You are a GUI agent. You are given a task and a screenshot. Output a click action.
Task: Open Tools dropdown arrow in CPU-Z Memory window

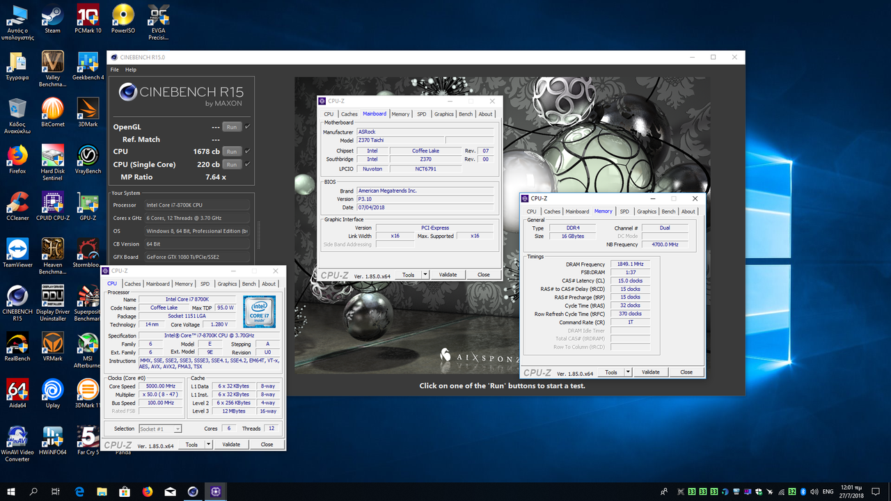point(628,372)
